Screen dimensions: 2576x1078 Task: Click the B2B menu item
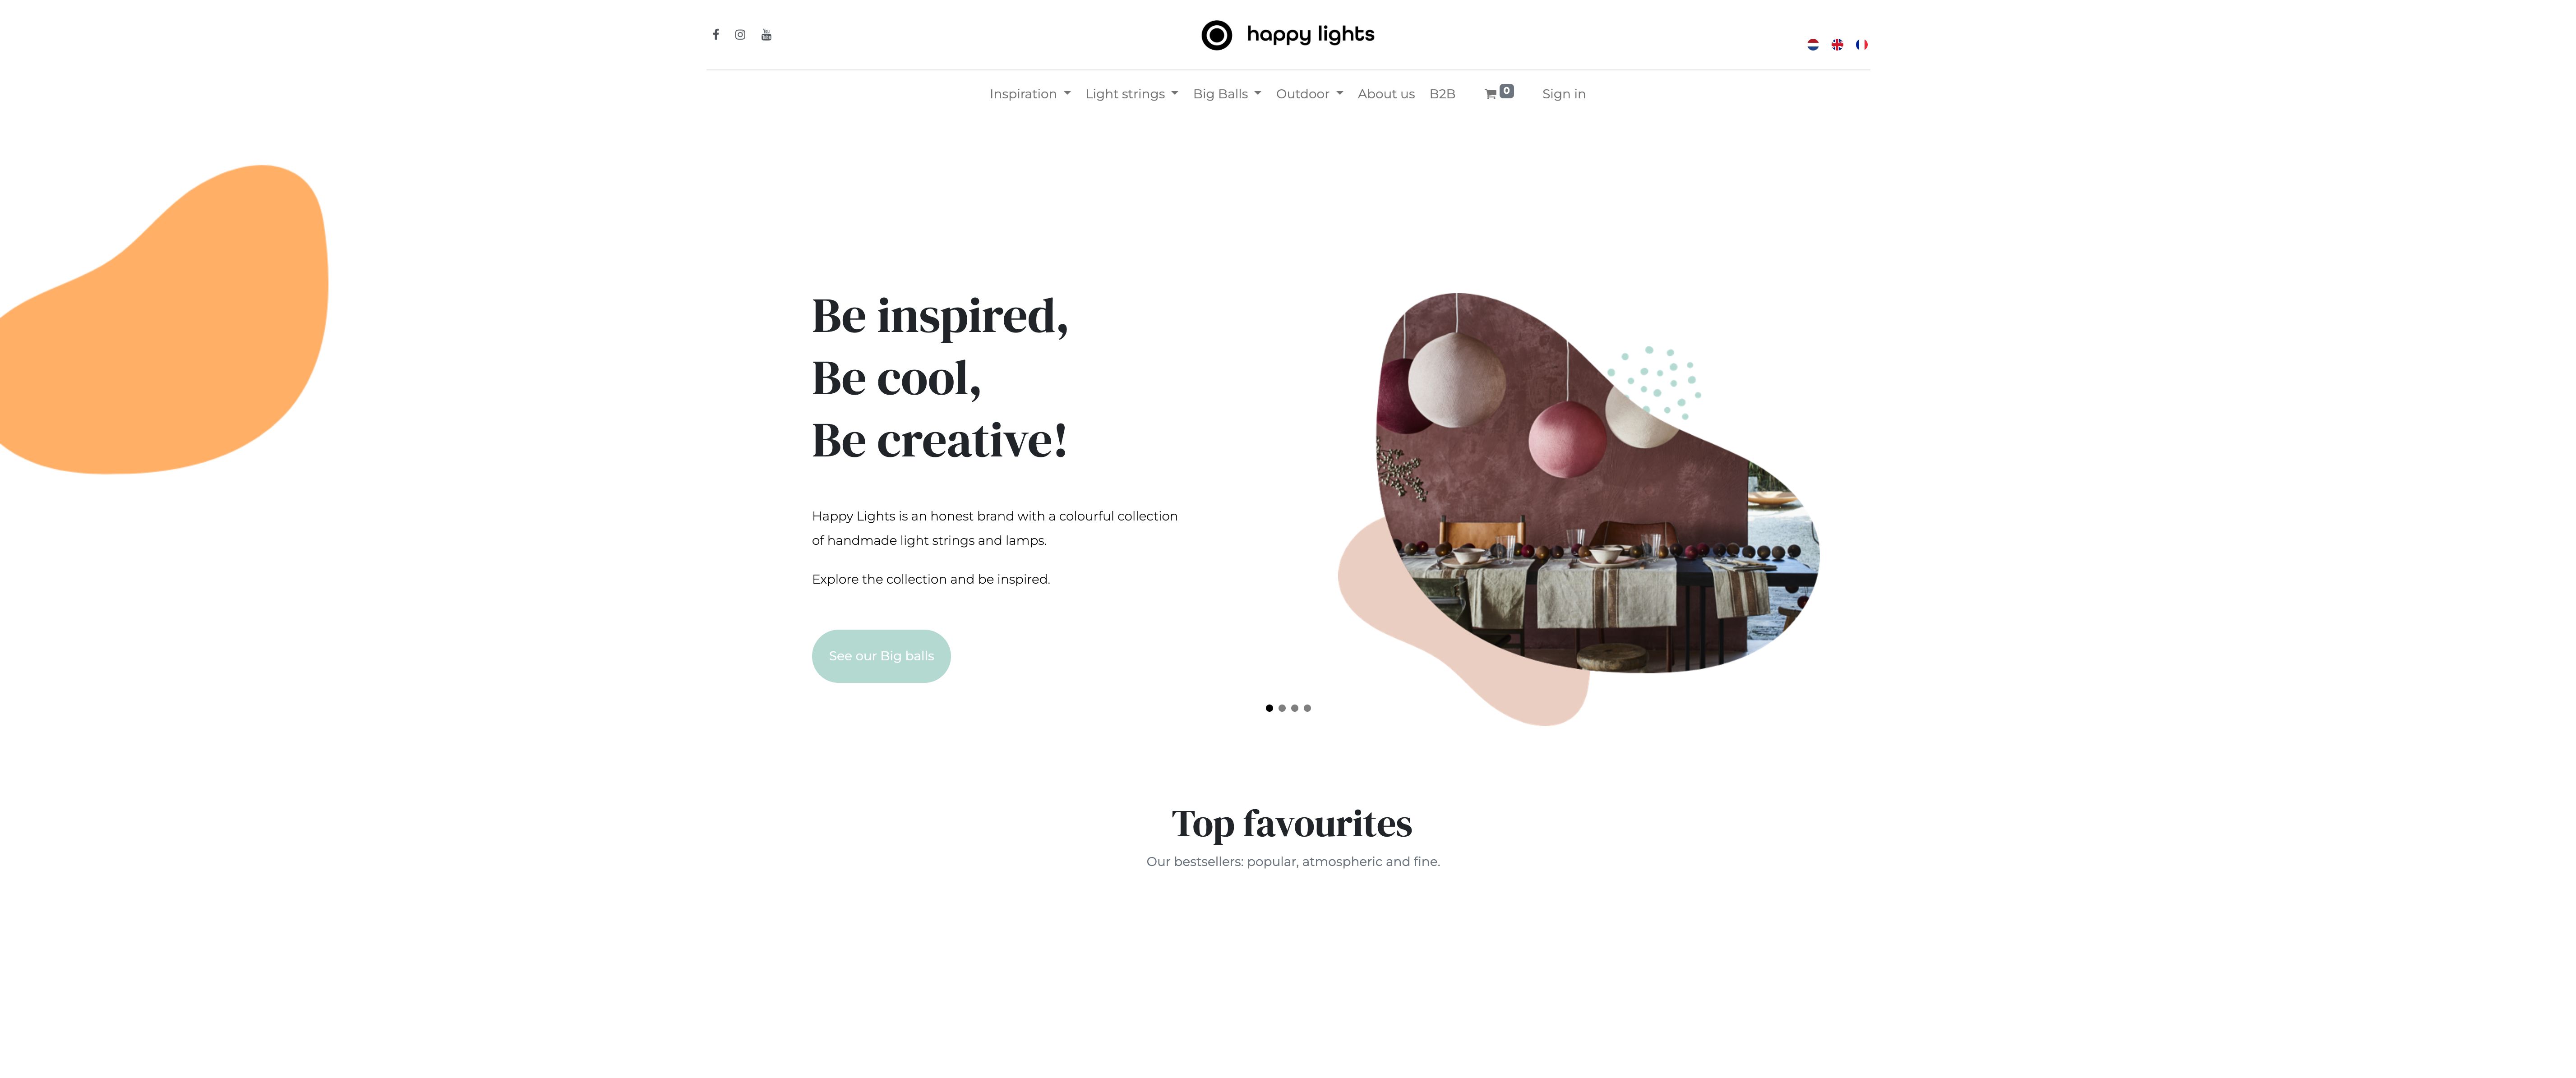1442,94
